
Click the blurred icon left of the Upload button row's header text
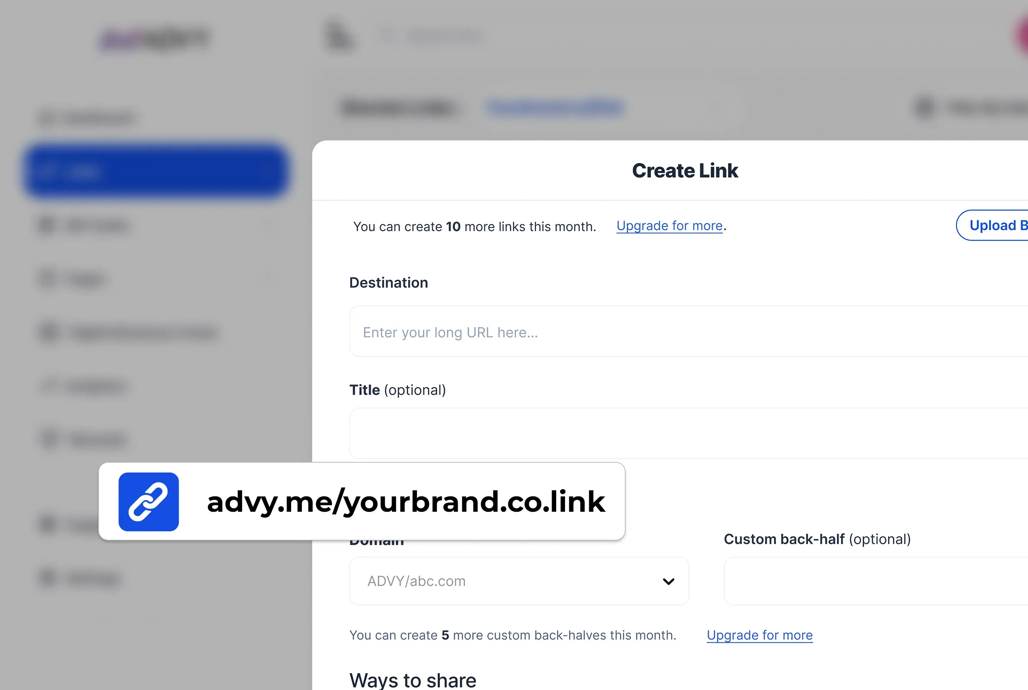924,107
